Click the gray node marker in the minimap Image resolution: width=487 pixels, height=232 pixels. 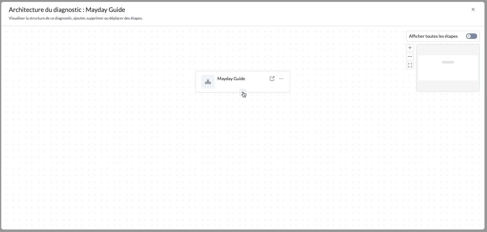[x=448, y=62]
